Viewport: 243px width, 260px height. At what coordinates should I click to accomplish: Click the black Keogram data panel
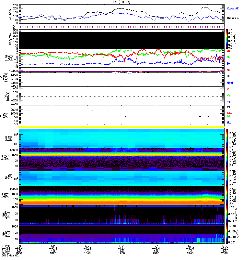(x=122, y=40)
